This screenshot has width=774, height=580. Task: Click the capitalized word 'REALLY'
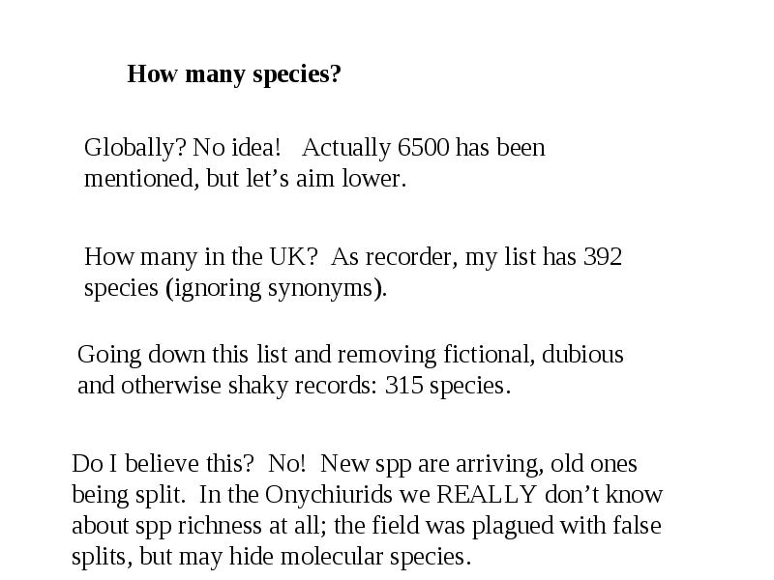pos(487,495)
